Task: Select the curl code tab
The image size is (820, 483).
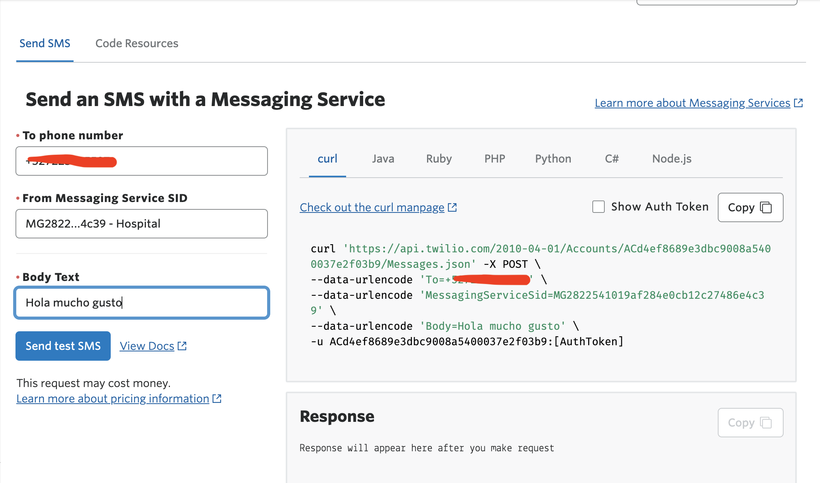Action: click(328, 159)
